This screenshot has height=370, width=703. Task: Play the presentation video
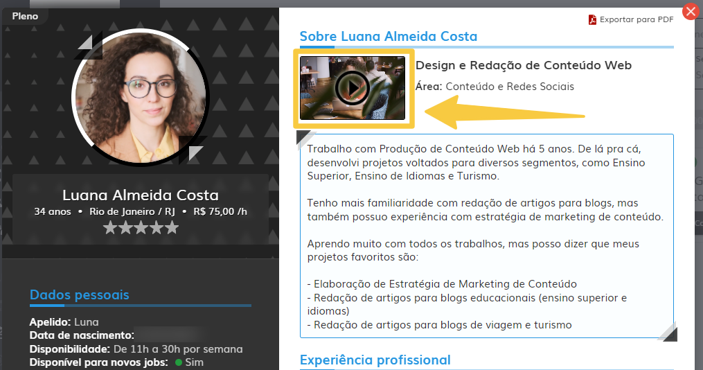point(353,88)
